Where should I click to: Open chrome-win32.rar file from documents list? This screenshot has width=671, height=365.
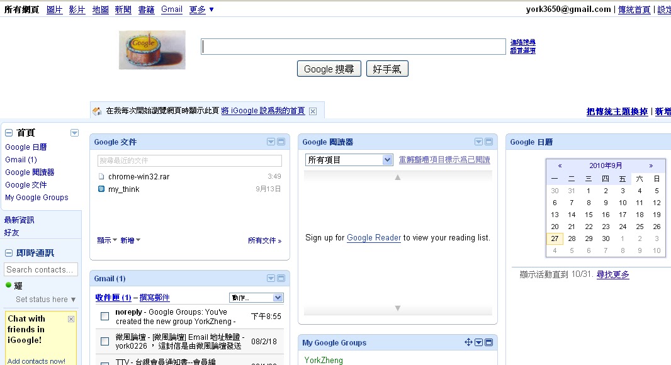point(138,176)
